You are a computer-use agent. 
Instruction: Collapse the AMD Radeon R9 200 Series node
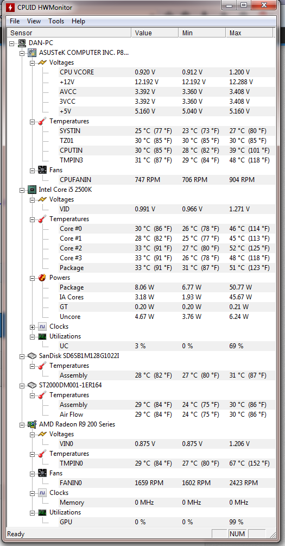click(22, 424)
